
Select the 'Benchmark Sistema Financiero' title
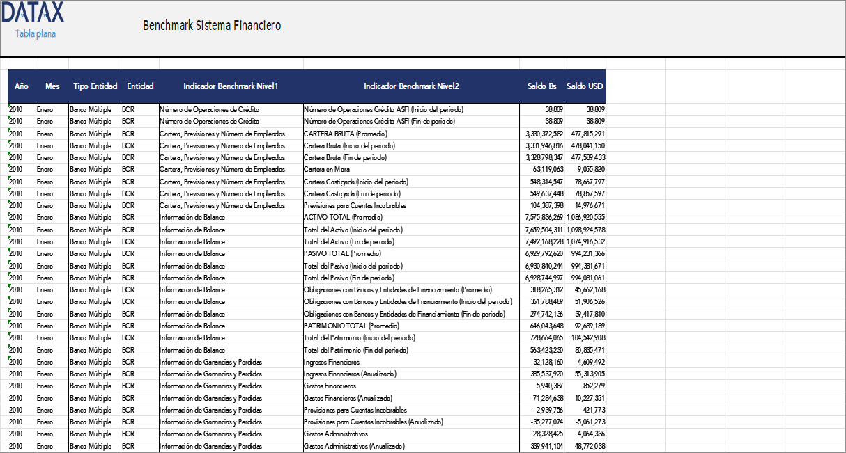[x=212, y=26]
